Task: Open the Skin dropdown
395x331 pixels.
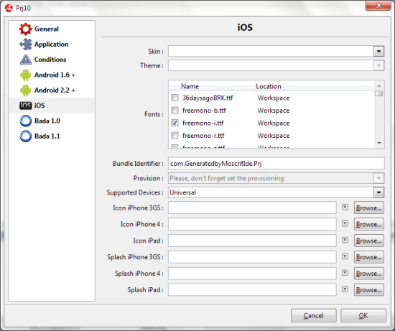Action: pyautogui.click(x=378, y=52)
